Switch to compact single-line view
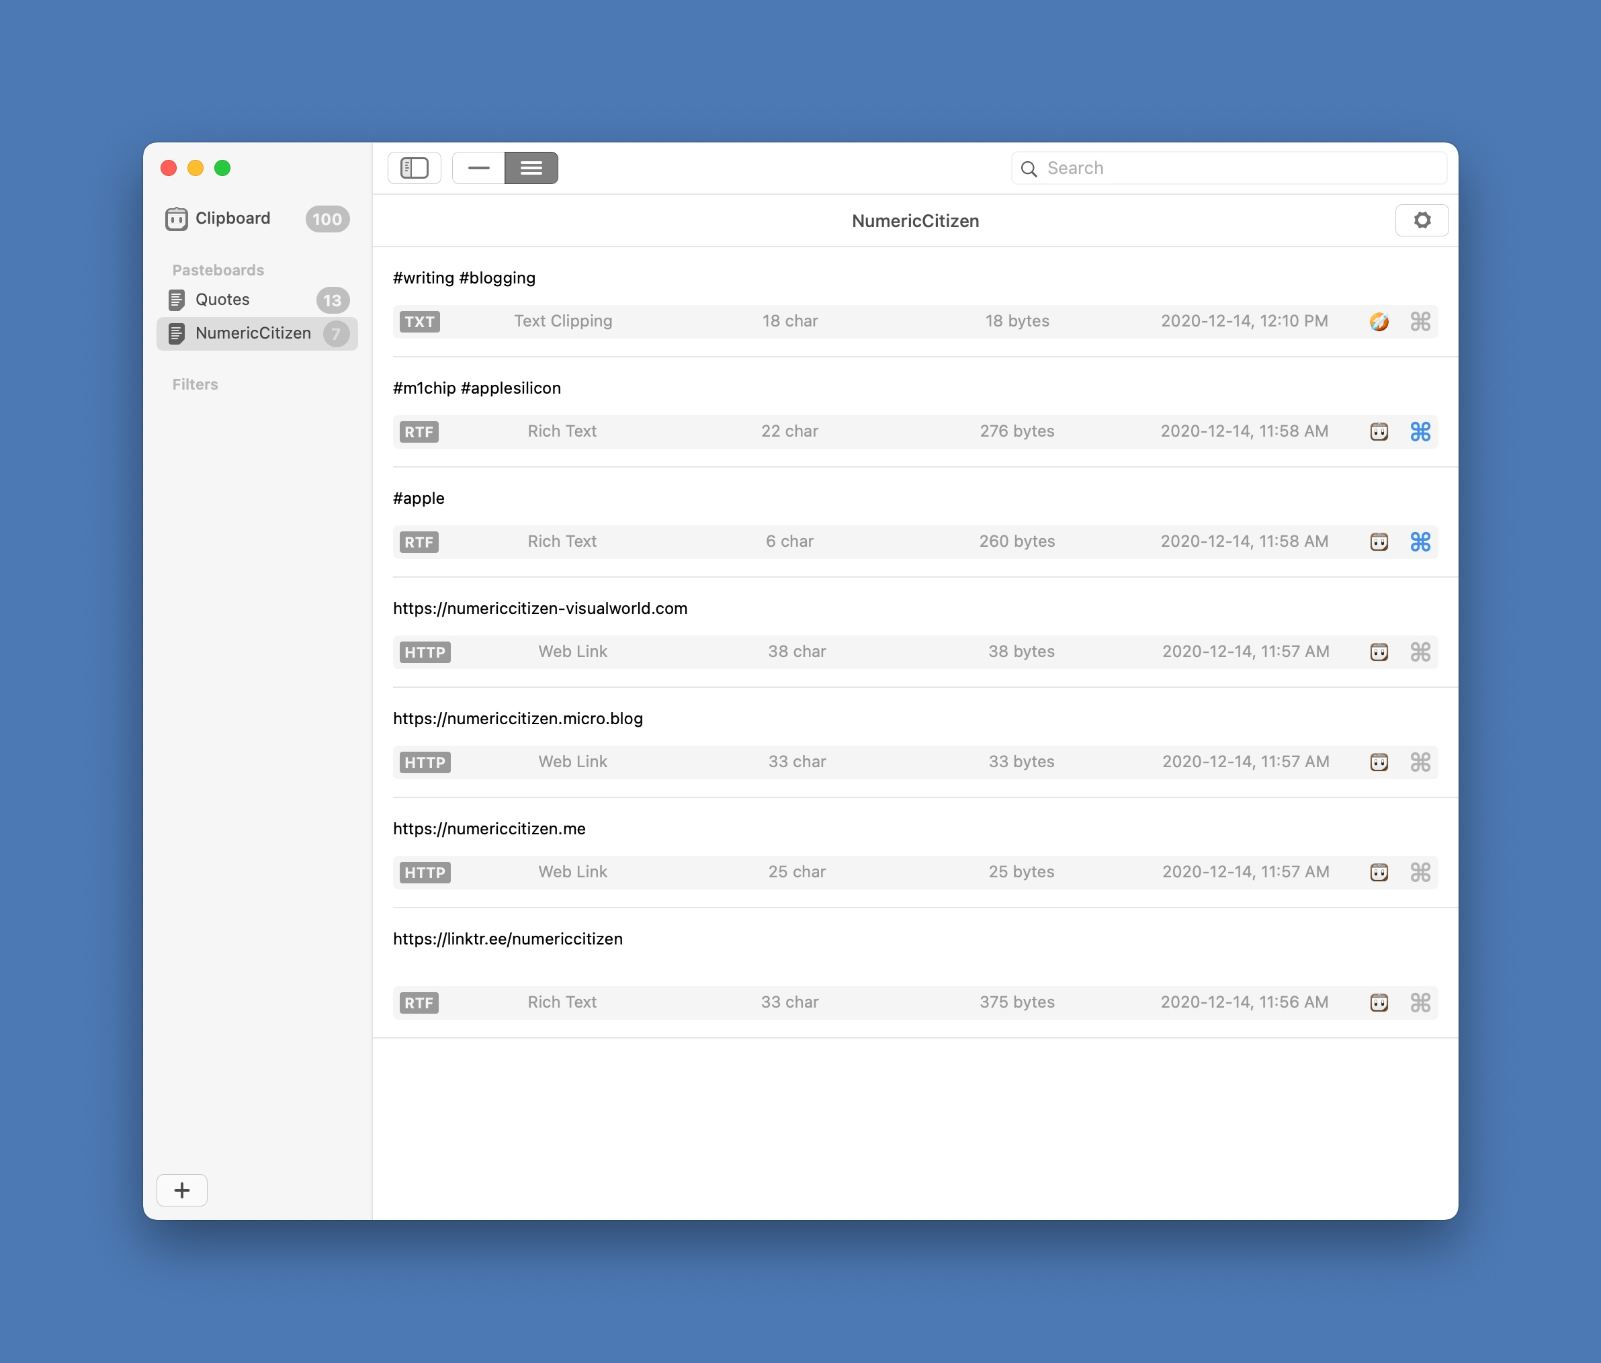 [x=478, y=168]
